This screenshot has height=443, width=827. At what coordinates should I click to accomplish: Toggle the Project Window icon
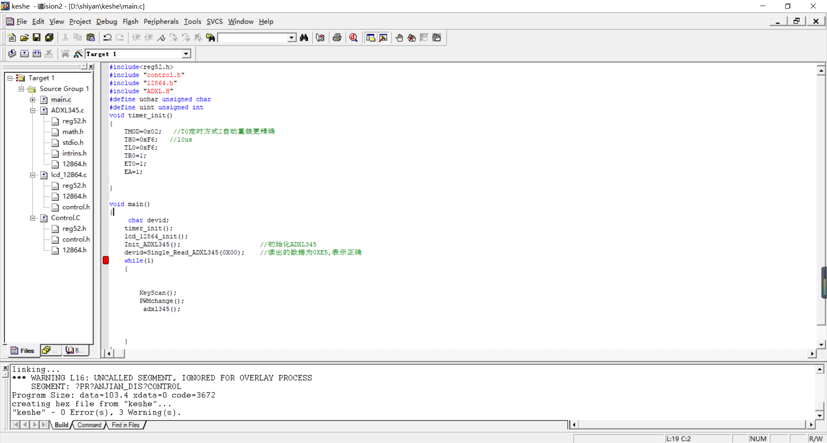pos(370,38)
